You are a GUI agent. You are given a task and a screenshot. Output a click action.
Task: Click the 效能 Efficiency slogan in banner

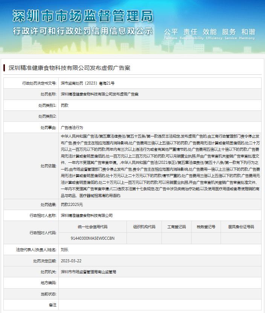pos(214,34)
